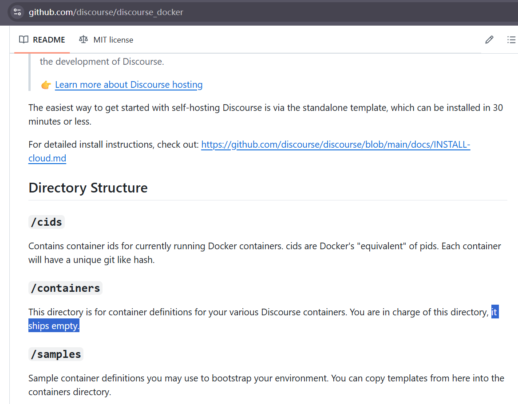518x404 pixels.
Task: Click the balance scale license icon
Action: point(83,39)
